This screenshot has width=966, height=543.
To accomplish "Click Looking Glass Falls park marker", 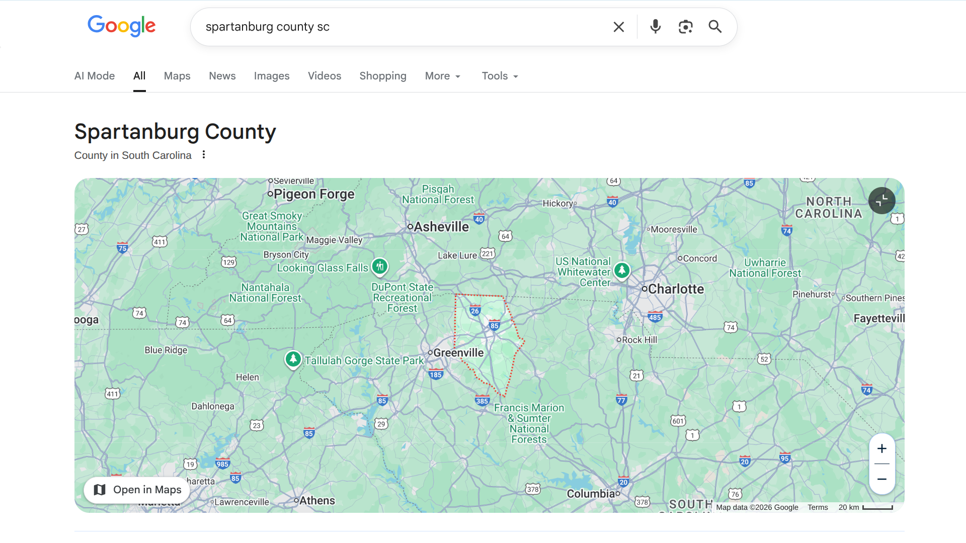I will [380, 266].
